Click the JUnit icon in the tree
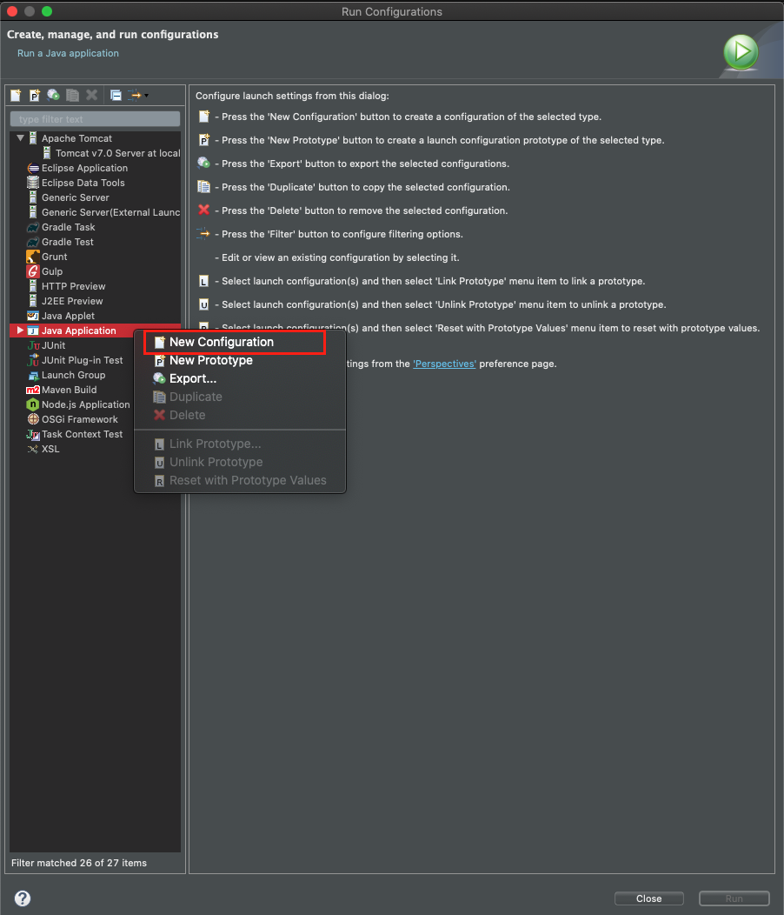 coord(33,345)
